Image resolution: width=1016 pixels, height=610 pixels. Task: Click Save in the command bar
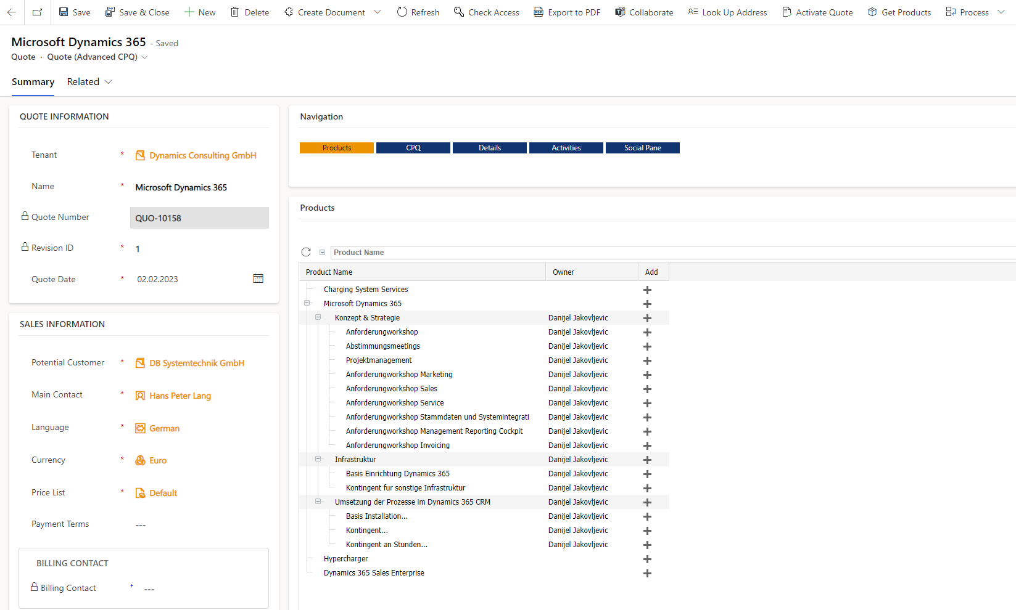tap(74, 12)
